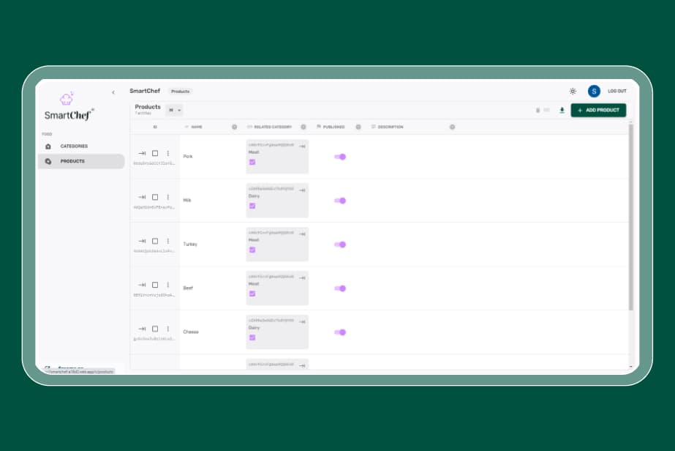Image resolution: width=675 pixels, height=451 pixels.
Task: Turn off Published toggle for Milk
Action: [340, 201]
